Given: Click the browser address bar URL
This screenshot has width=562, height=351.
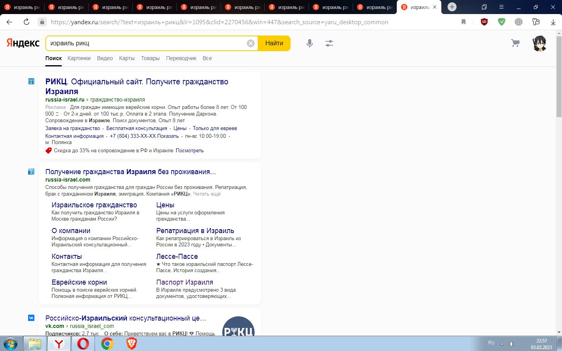Looking at the screenshot, I should pyautogui.click(x=219, y=22).
